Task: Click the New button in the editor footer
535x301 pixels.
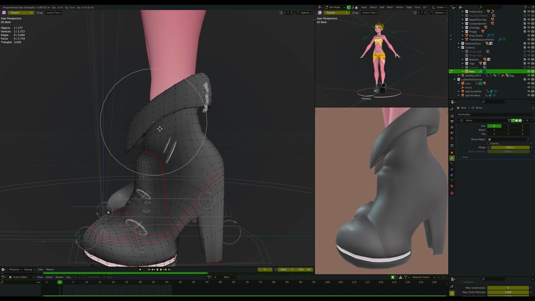Action: click(x=226, y=277)
